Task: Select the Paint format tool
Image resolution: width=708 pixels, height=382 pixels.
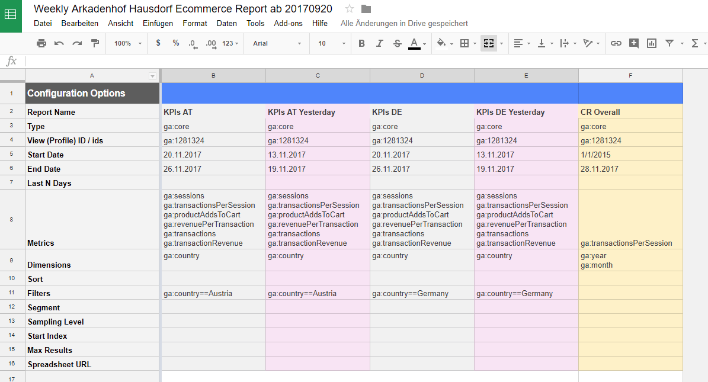Action: tap(95, 43)
